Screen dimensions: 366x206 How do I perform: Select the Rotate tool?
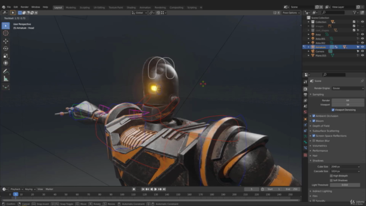click(x=6, y=48)
